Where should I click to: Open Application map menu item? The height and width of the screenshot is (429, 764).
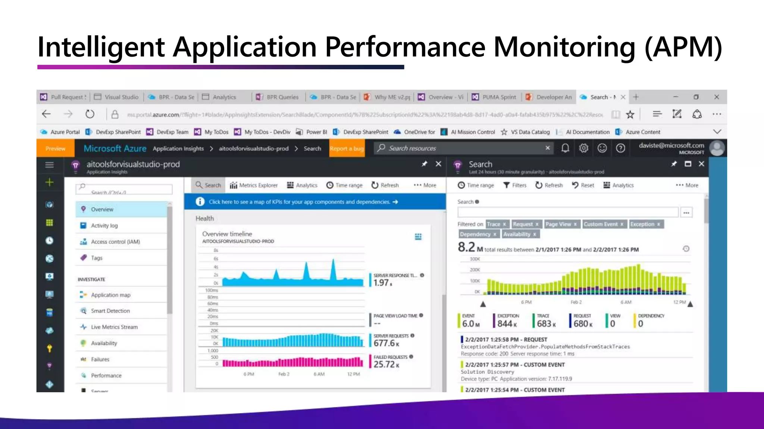pyautogui.click(x=121, y=295)
